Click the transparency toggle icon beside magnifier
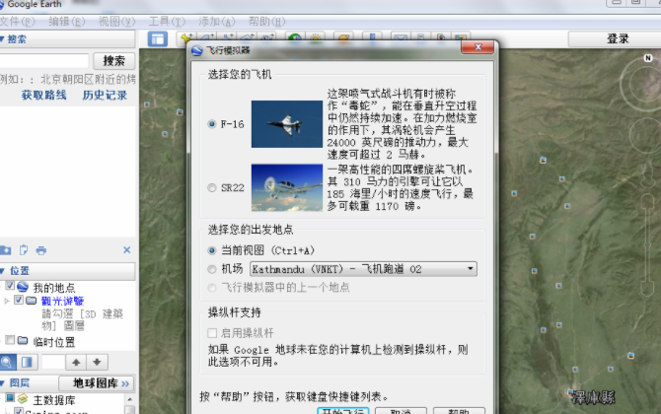 tap(27, 362)
